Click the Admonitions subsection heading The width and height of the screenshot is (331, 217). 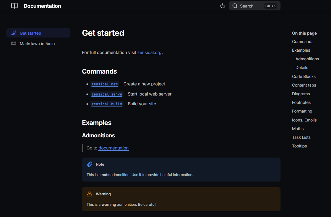98,136
